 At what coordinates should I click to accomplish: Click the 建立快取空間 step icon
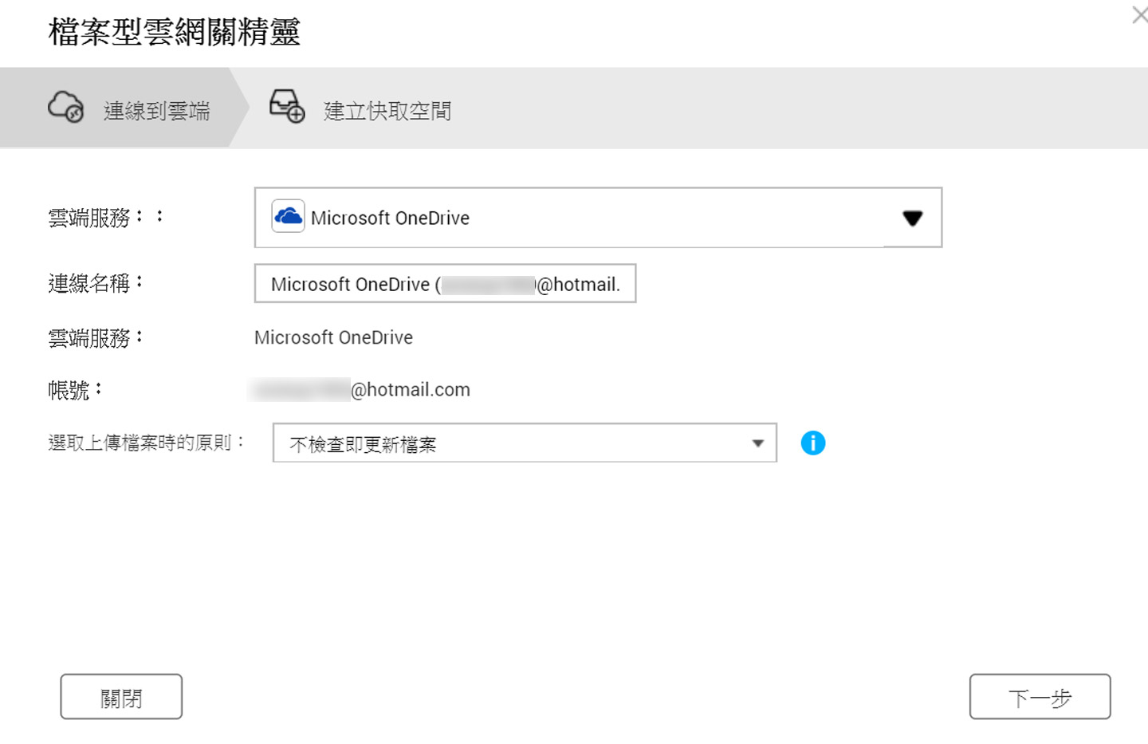click(x=285, y=106)
